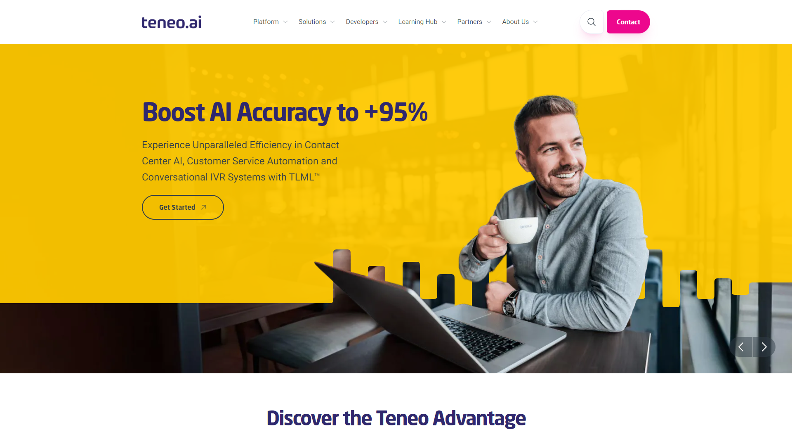Image resolution: width=792 pixels, height=446 pixels.
Task: Click the next slide arrow icon
Action: tap(764, 347)
